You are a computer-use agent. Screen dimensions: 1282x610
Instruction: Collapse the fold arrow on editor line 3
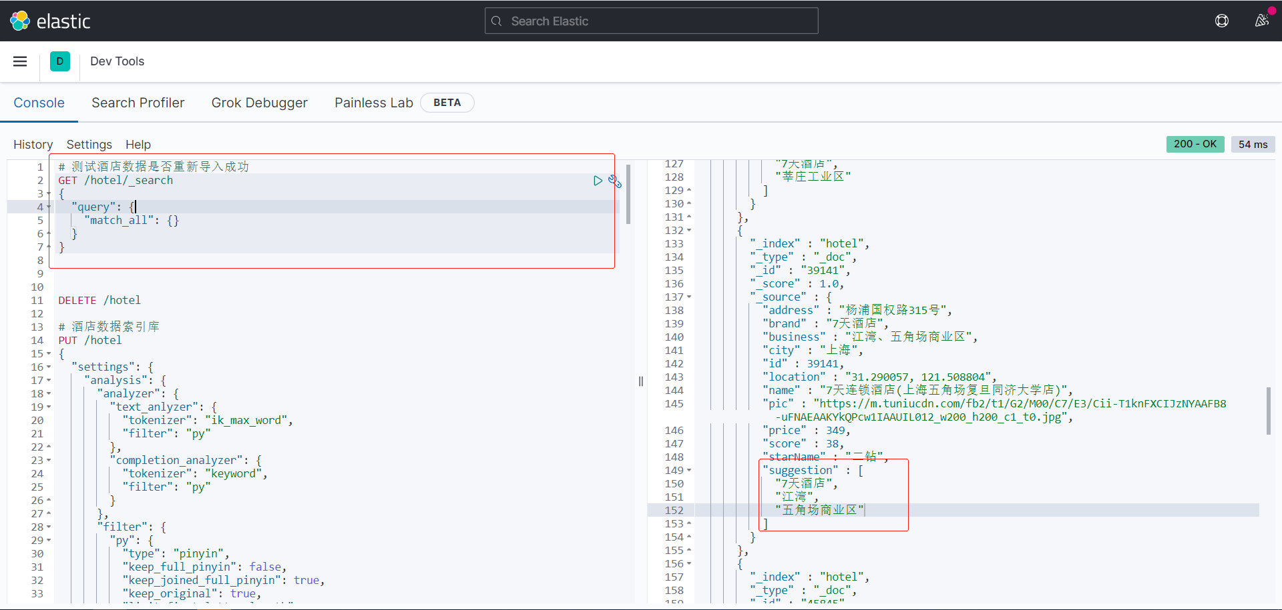pyautogui.click(x=49, y=194)
